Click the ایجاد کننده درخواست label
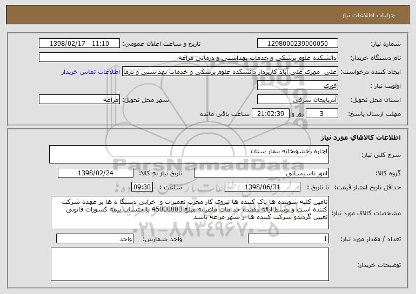Screen dimensions: 416x294 [x=371, y=72]
